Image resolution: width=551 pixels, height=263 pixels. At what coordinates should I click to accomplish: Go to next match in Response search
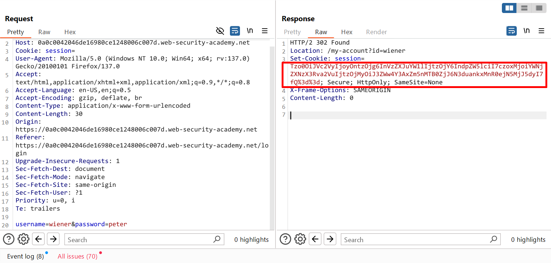(x=330, y=239)
